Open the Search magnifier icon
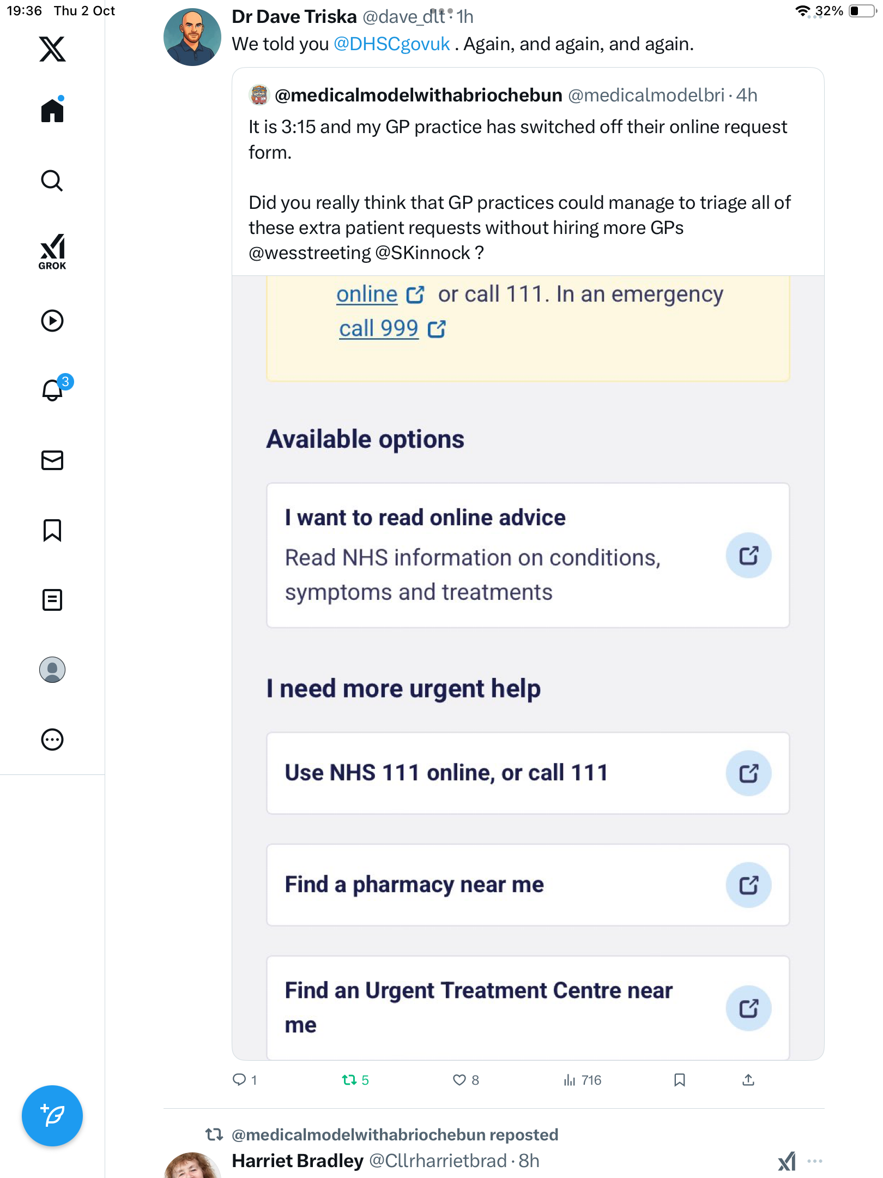Image resolution: width=883 pixels, height=1178 pixels. (52, 181)
